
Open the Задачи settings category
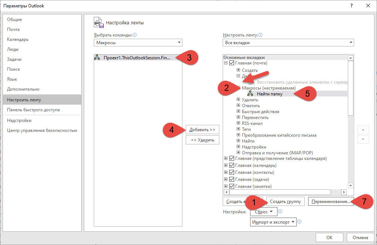tap(42, 59)
